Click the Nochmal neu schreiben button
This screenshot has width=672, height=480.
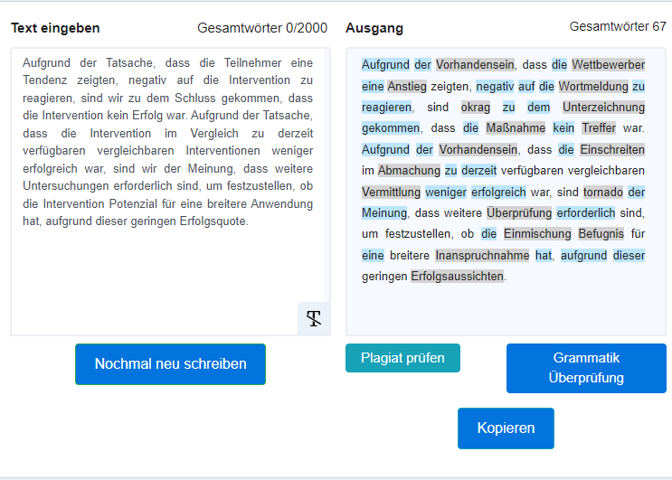171,364
